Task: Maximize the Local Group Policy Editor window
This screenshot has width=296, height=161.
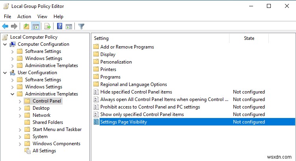Action: [x=269, y=6]
